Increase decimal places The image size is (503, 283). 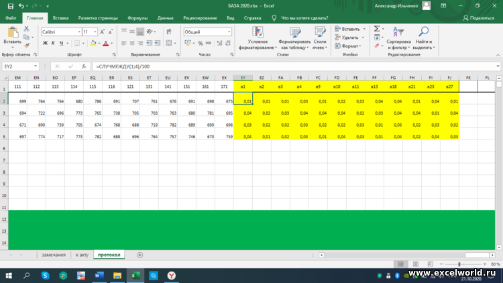[219, 43]
